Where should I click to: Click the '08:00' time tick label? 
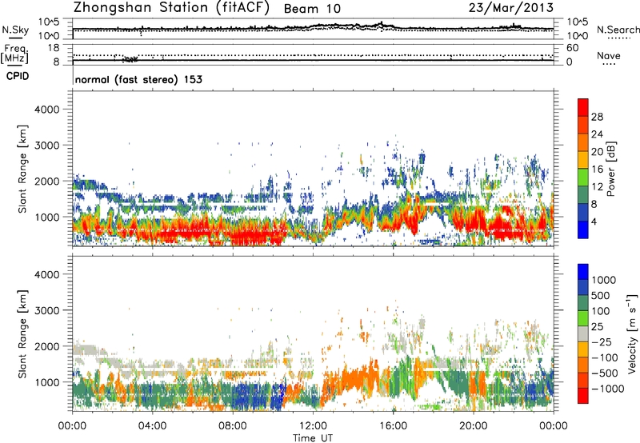233,426
